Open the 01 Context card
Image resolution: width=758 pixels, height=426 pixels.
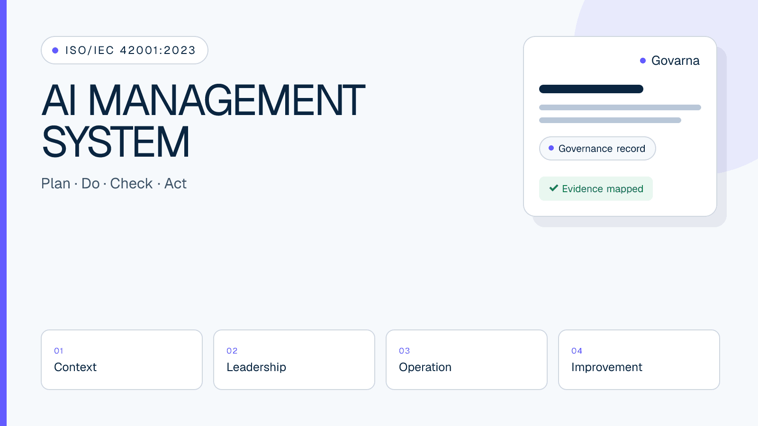coord(122,360)
